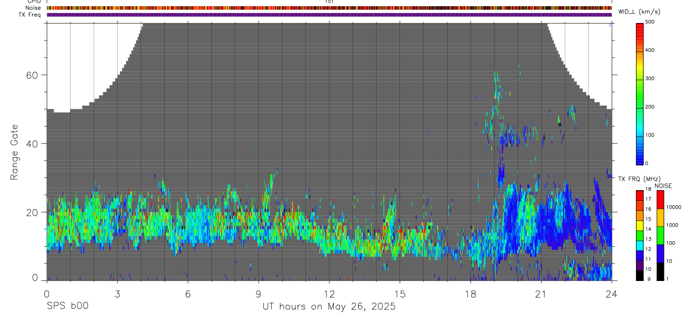Screen dimensions: 688x318
Task: Click the 12 tick on TX FRQ legend
Action: [649, 249]
